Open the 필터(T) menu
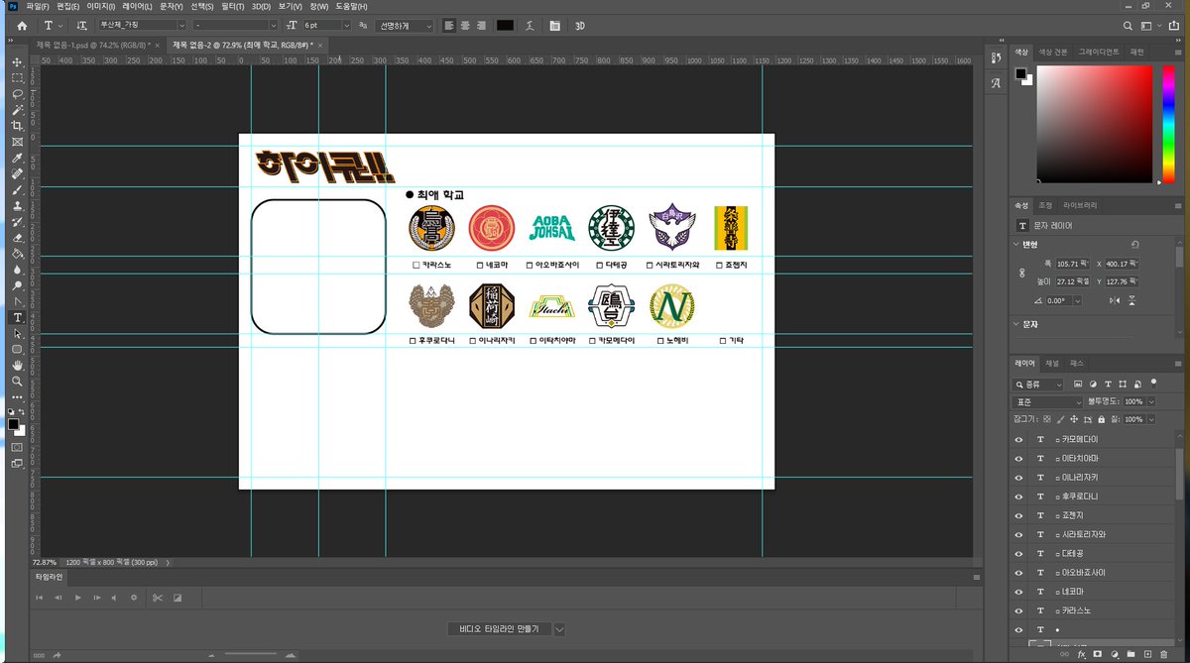 pyautogui.click(x=233, y=6)
